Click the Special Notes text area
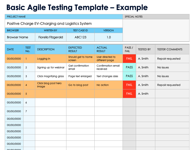 pos(157,30)
